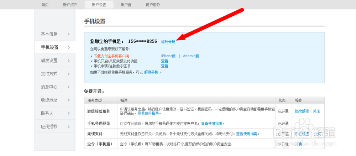Open 应用授权 sidebar item
Viewport: 356px width, 156px height.
[55, 126]
